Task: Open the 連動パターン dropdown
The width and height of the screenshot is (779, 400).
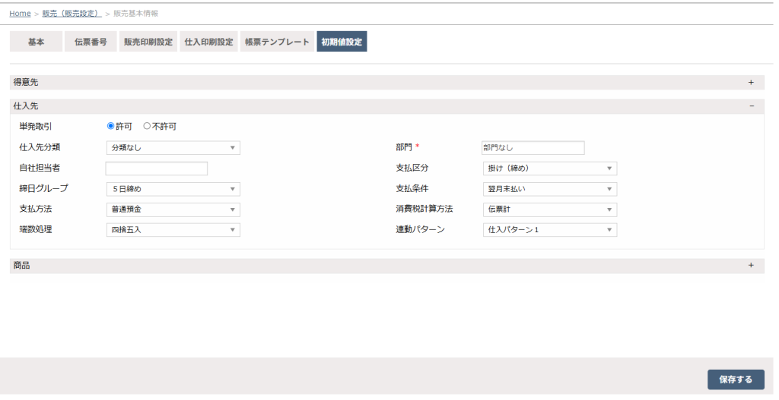Action: coord(550,230)
